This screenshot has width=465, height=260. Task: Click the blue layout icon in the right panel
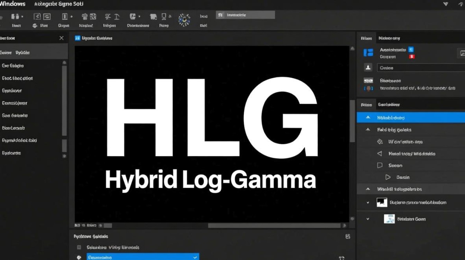pyautogui.click(x=368, y=53)
